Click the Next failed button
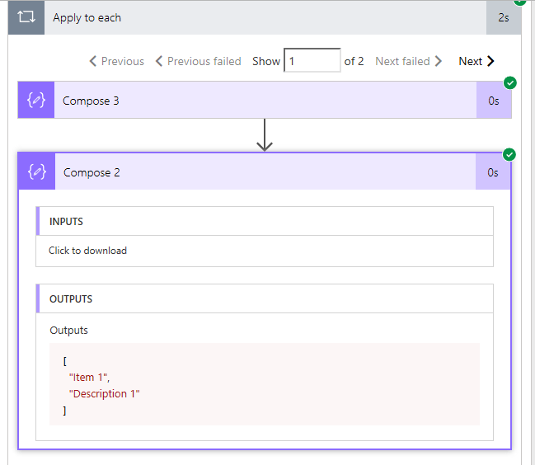Image resolution: width=535 pixels, height=465 pixels. [409, 61]
